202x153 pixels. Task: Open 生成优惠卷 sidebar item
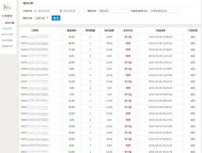[7, 40]
